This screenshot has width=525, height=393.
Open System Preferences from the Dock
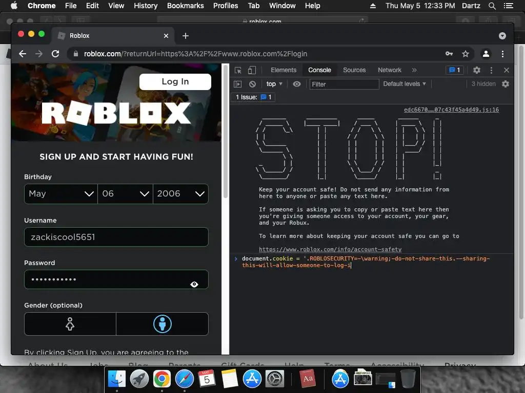[275, 379]
